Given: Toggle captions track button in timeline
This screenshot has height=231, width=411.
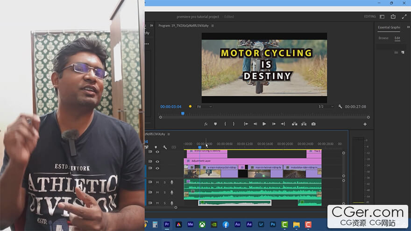Looking at the screenshot, I should pyautogui.click(x=174, y=147).
